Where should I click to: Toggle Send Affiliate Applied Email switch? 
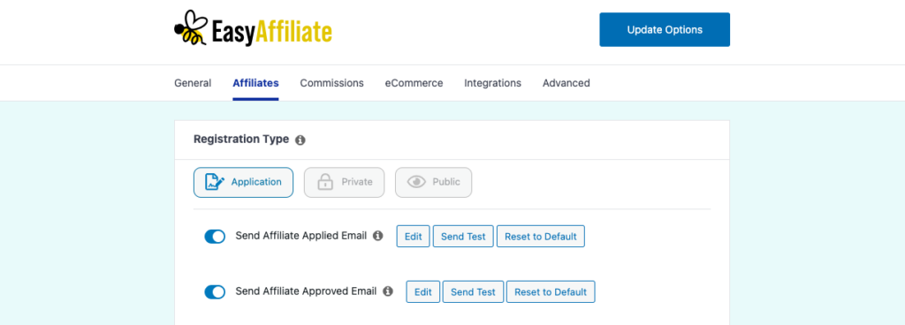click(215, 237)
